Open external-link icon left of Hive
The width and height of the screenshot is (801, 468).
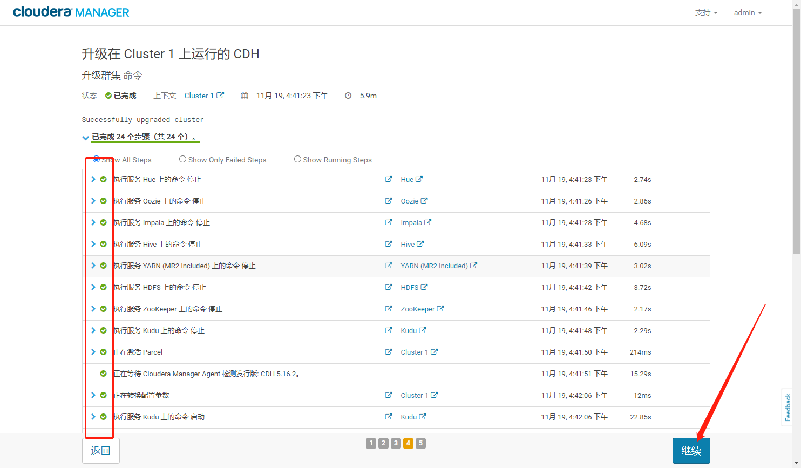(389, 244)
